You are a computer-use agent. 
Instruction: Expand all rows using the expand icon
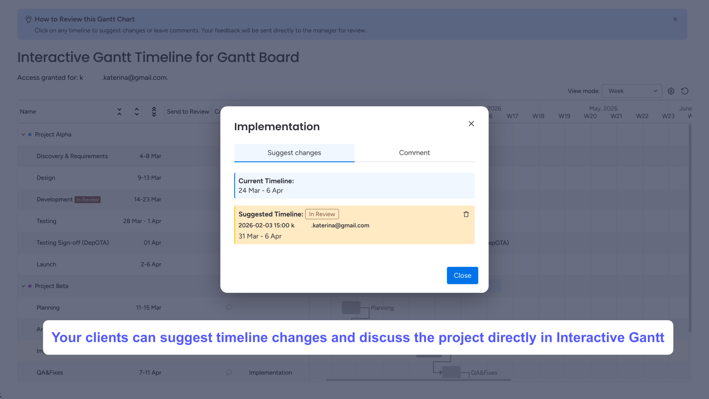click(137, 111)
